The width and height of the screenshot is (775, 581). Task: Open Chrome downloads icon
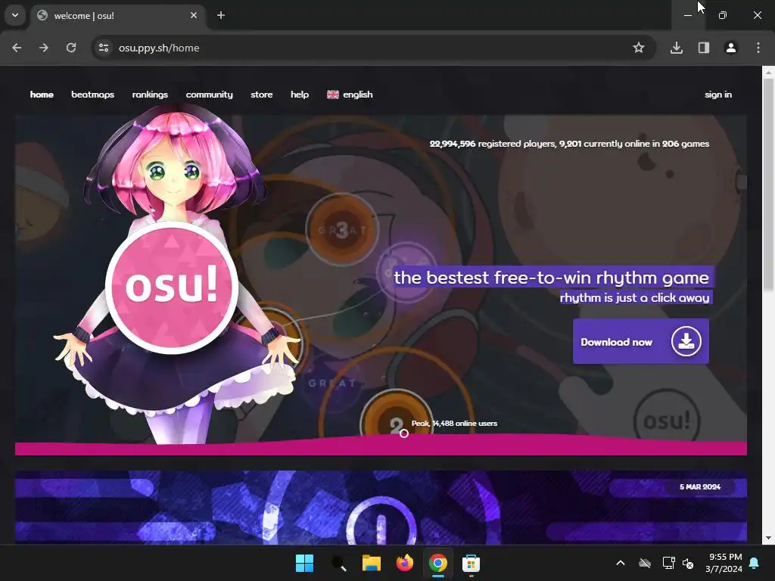click(677, 48)
